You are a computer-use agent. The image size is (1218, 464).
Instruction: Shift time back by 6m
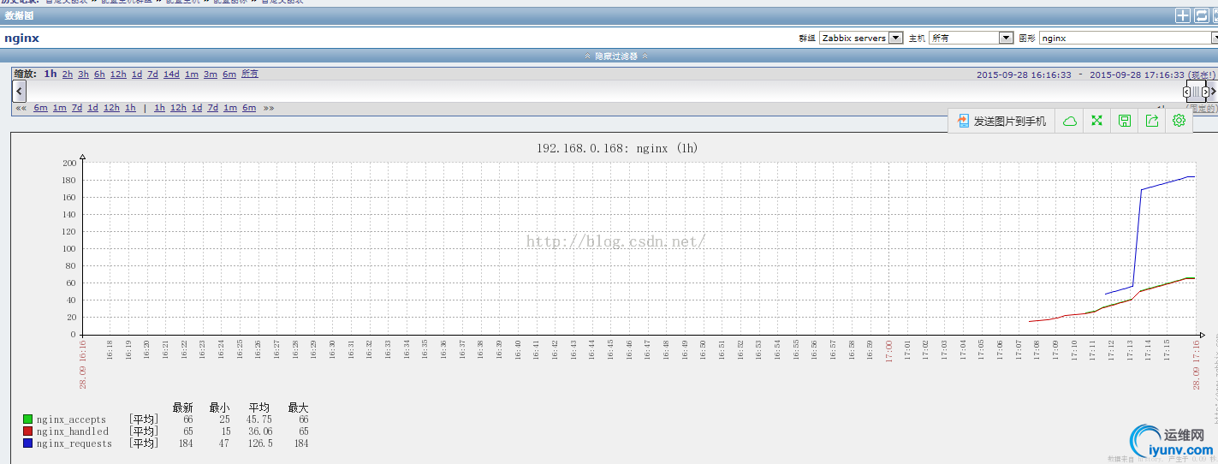click(x=40, y=108)
